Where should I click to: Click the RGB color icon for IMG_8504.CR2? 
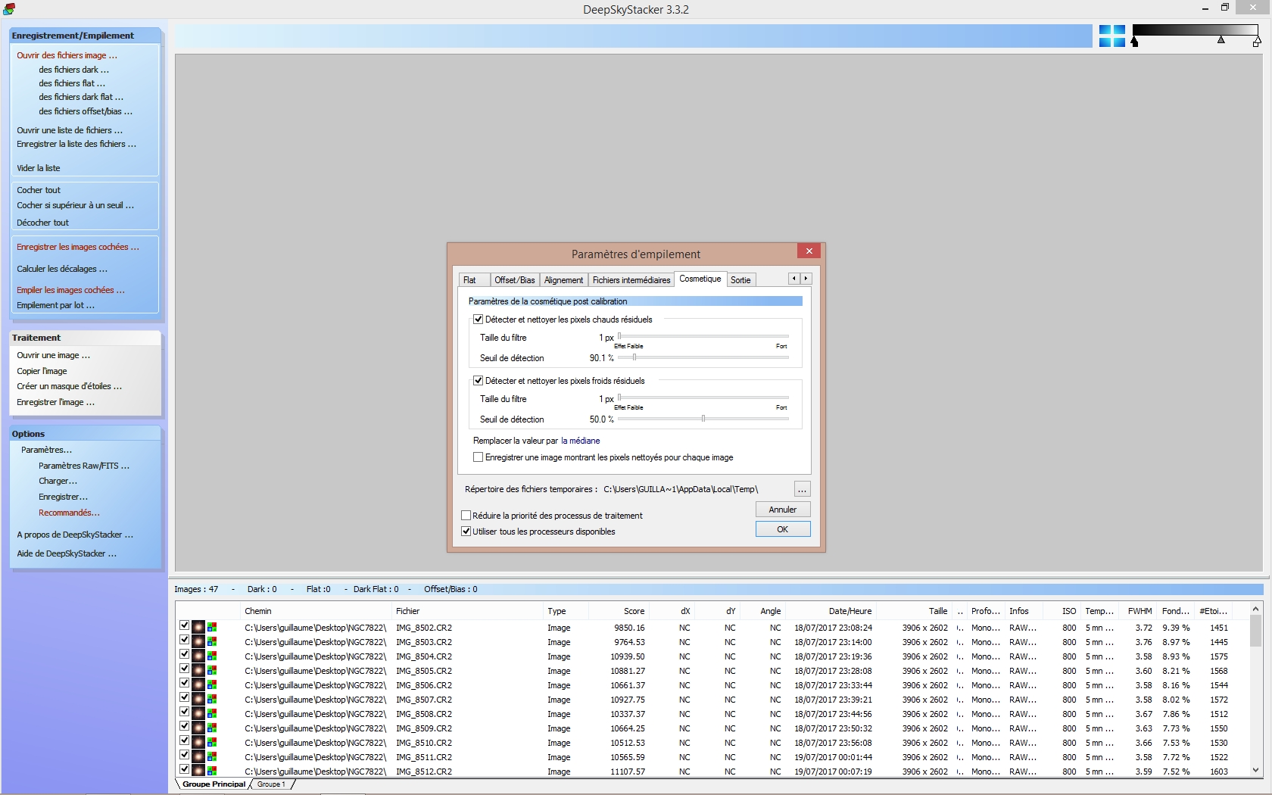(212, 656)
